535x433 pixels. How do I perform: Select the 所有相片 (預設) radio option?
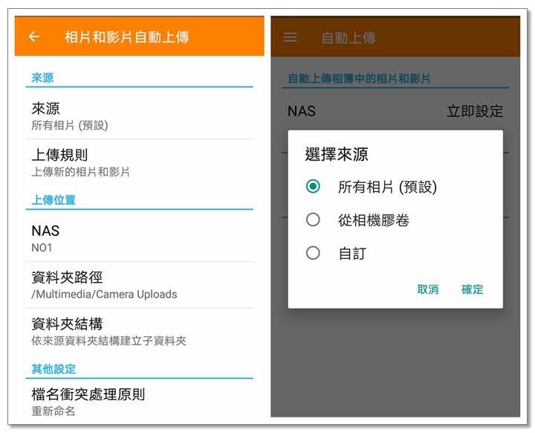[x=372, y=187]
